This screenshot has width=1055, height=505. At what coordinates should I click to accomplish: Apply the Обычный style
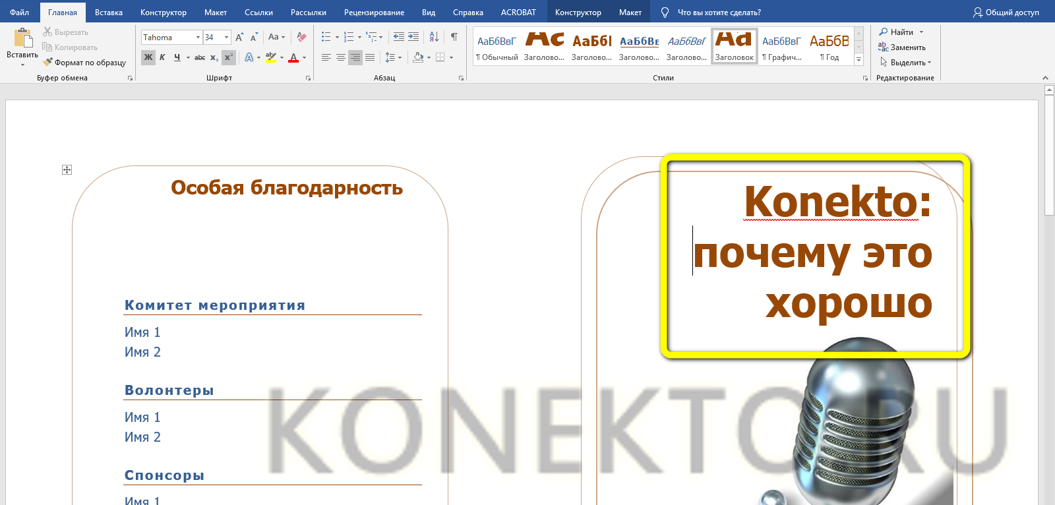[497, 46]
